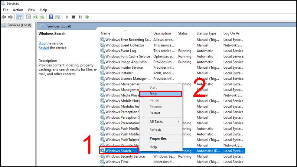Click the Show/Hide Console Tree toolbar icon
Screen dimensions: 297x167
(20, 17)
